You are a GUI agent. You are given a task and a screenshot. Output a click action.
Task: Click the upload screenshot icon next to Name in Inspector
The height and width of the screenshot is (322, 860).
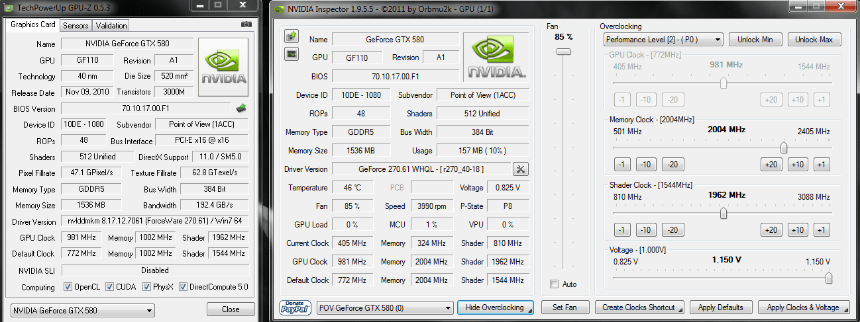(292, 36)
